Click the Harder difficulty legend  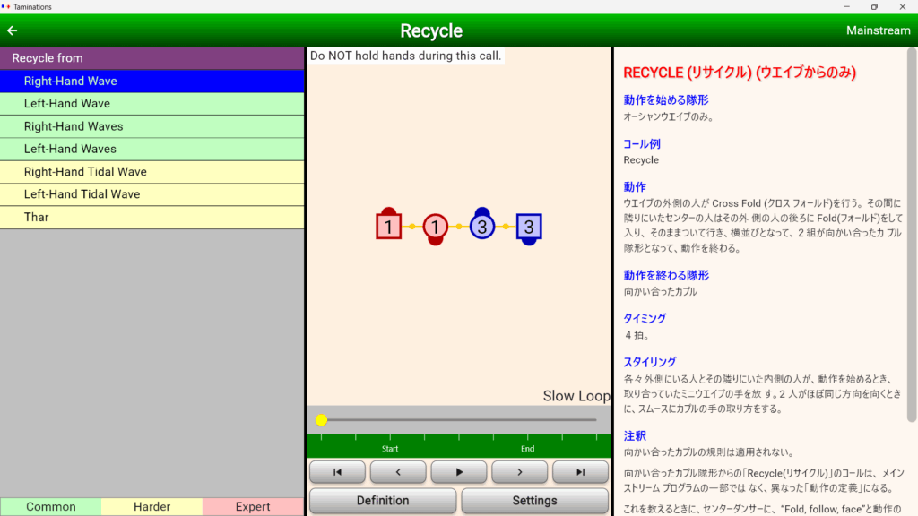pos(152,507)
